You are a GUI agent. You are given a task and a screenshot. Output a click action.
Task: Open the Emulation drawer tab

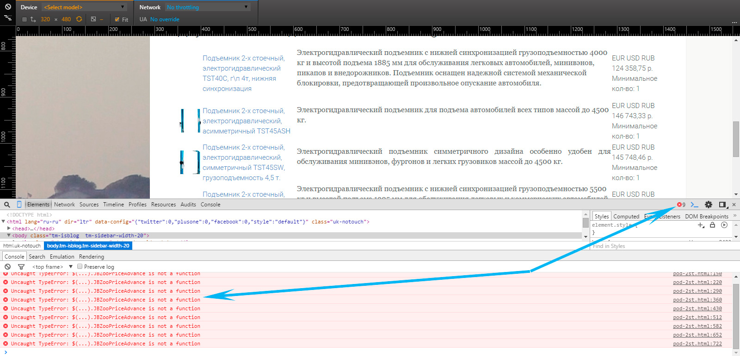click(62, 257)
